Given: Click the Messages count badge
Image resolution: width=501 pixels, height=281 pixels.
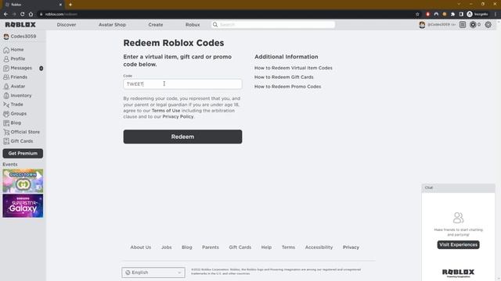Looking at the screenshot, I should (x=41, y=68).
